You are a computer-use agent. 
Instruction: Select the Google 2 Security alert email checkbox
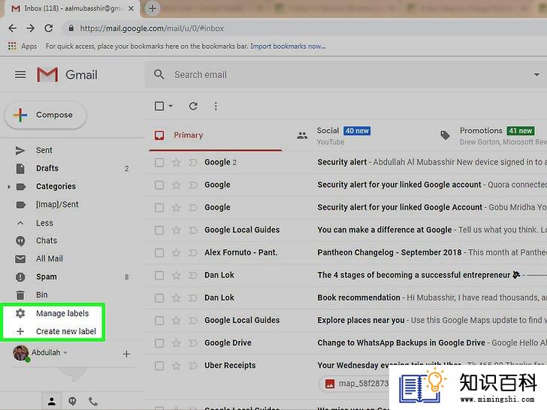(x=159, y=162)
